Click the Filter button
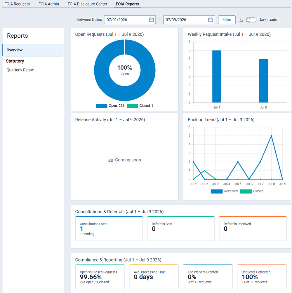This screenshot has width=292, height=293. pos(227,20)
